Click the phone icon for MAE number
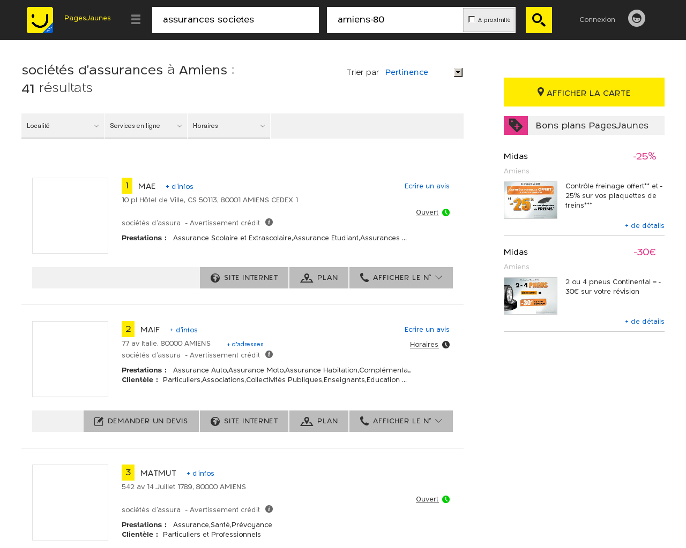Viewport: 686px width, 548px height. pos(364,277)
